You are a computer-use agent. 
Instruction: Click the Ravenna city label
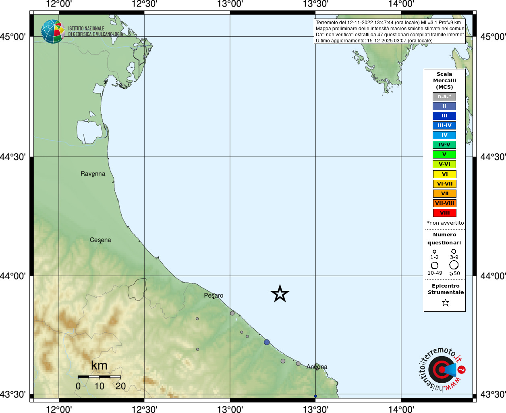pos(93,174)
